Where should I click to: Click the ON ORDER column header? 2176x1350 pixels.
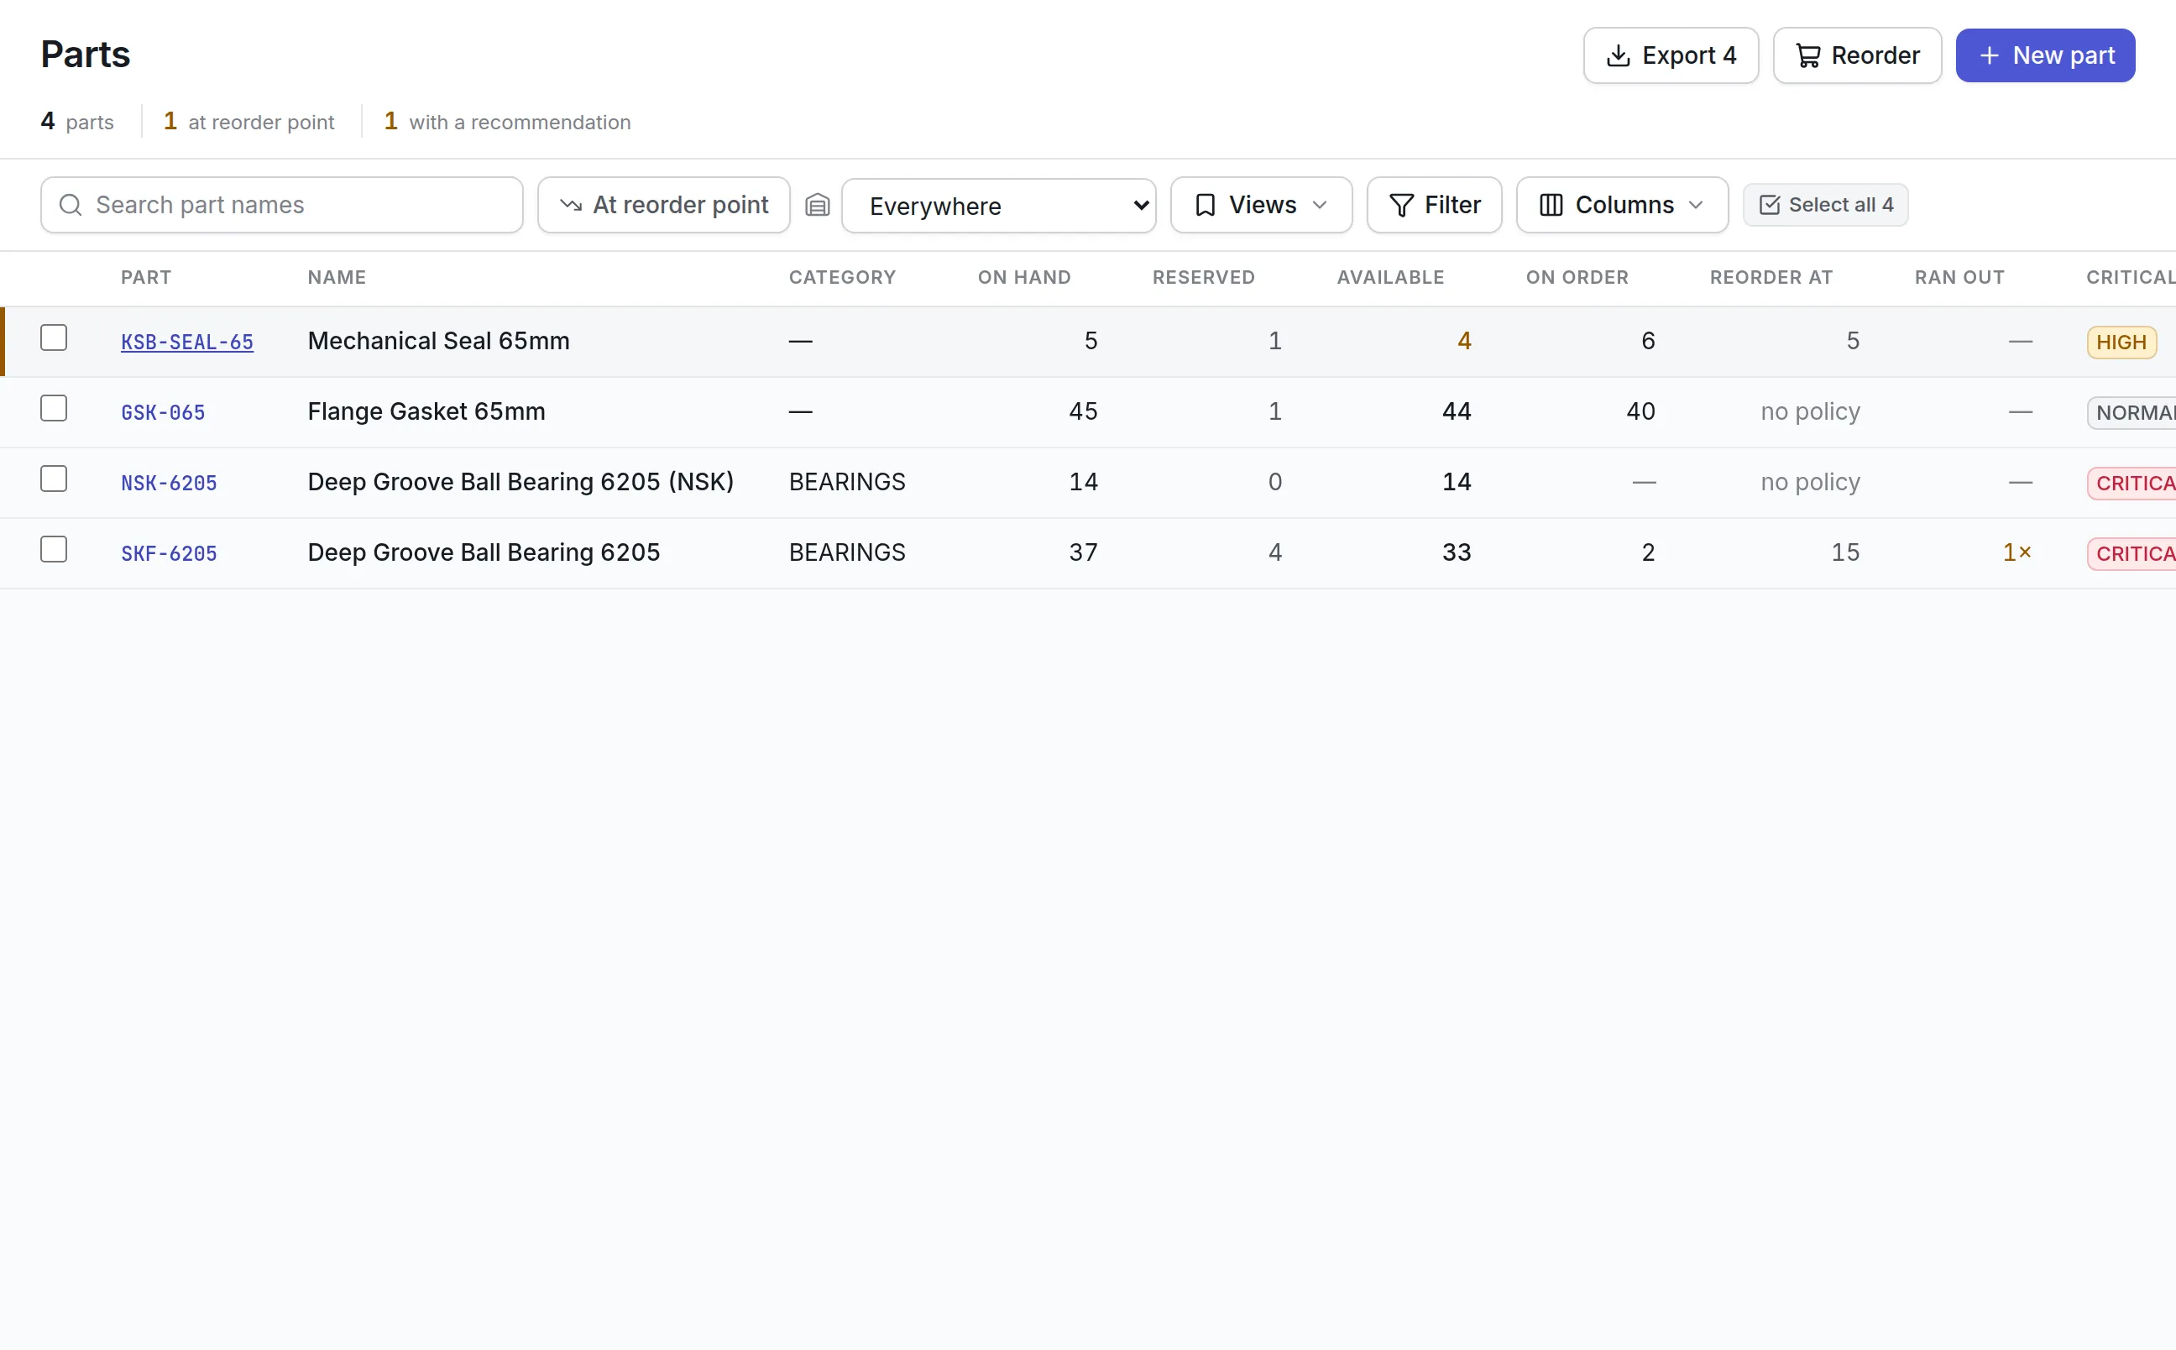tap(1577, 278)
